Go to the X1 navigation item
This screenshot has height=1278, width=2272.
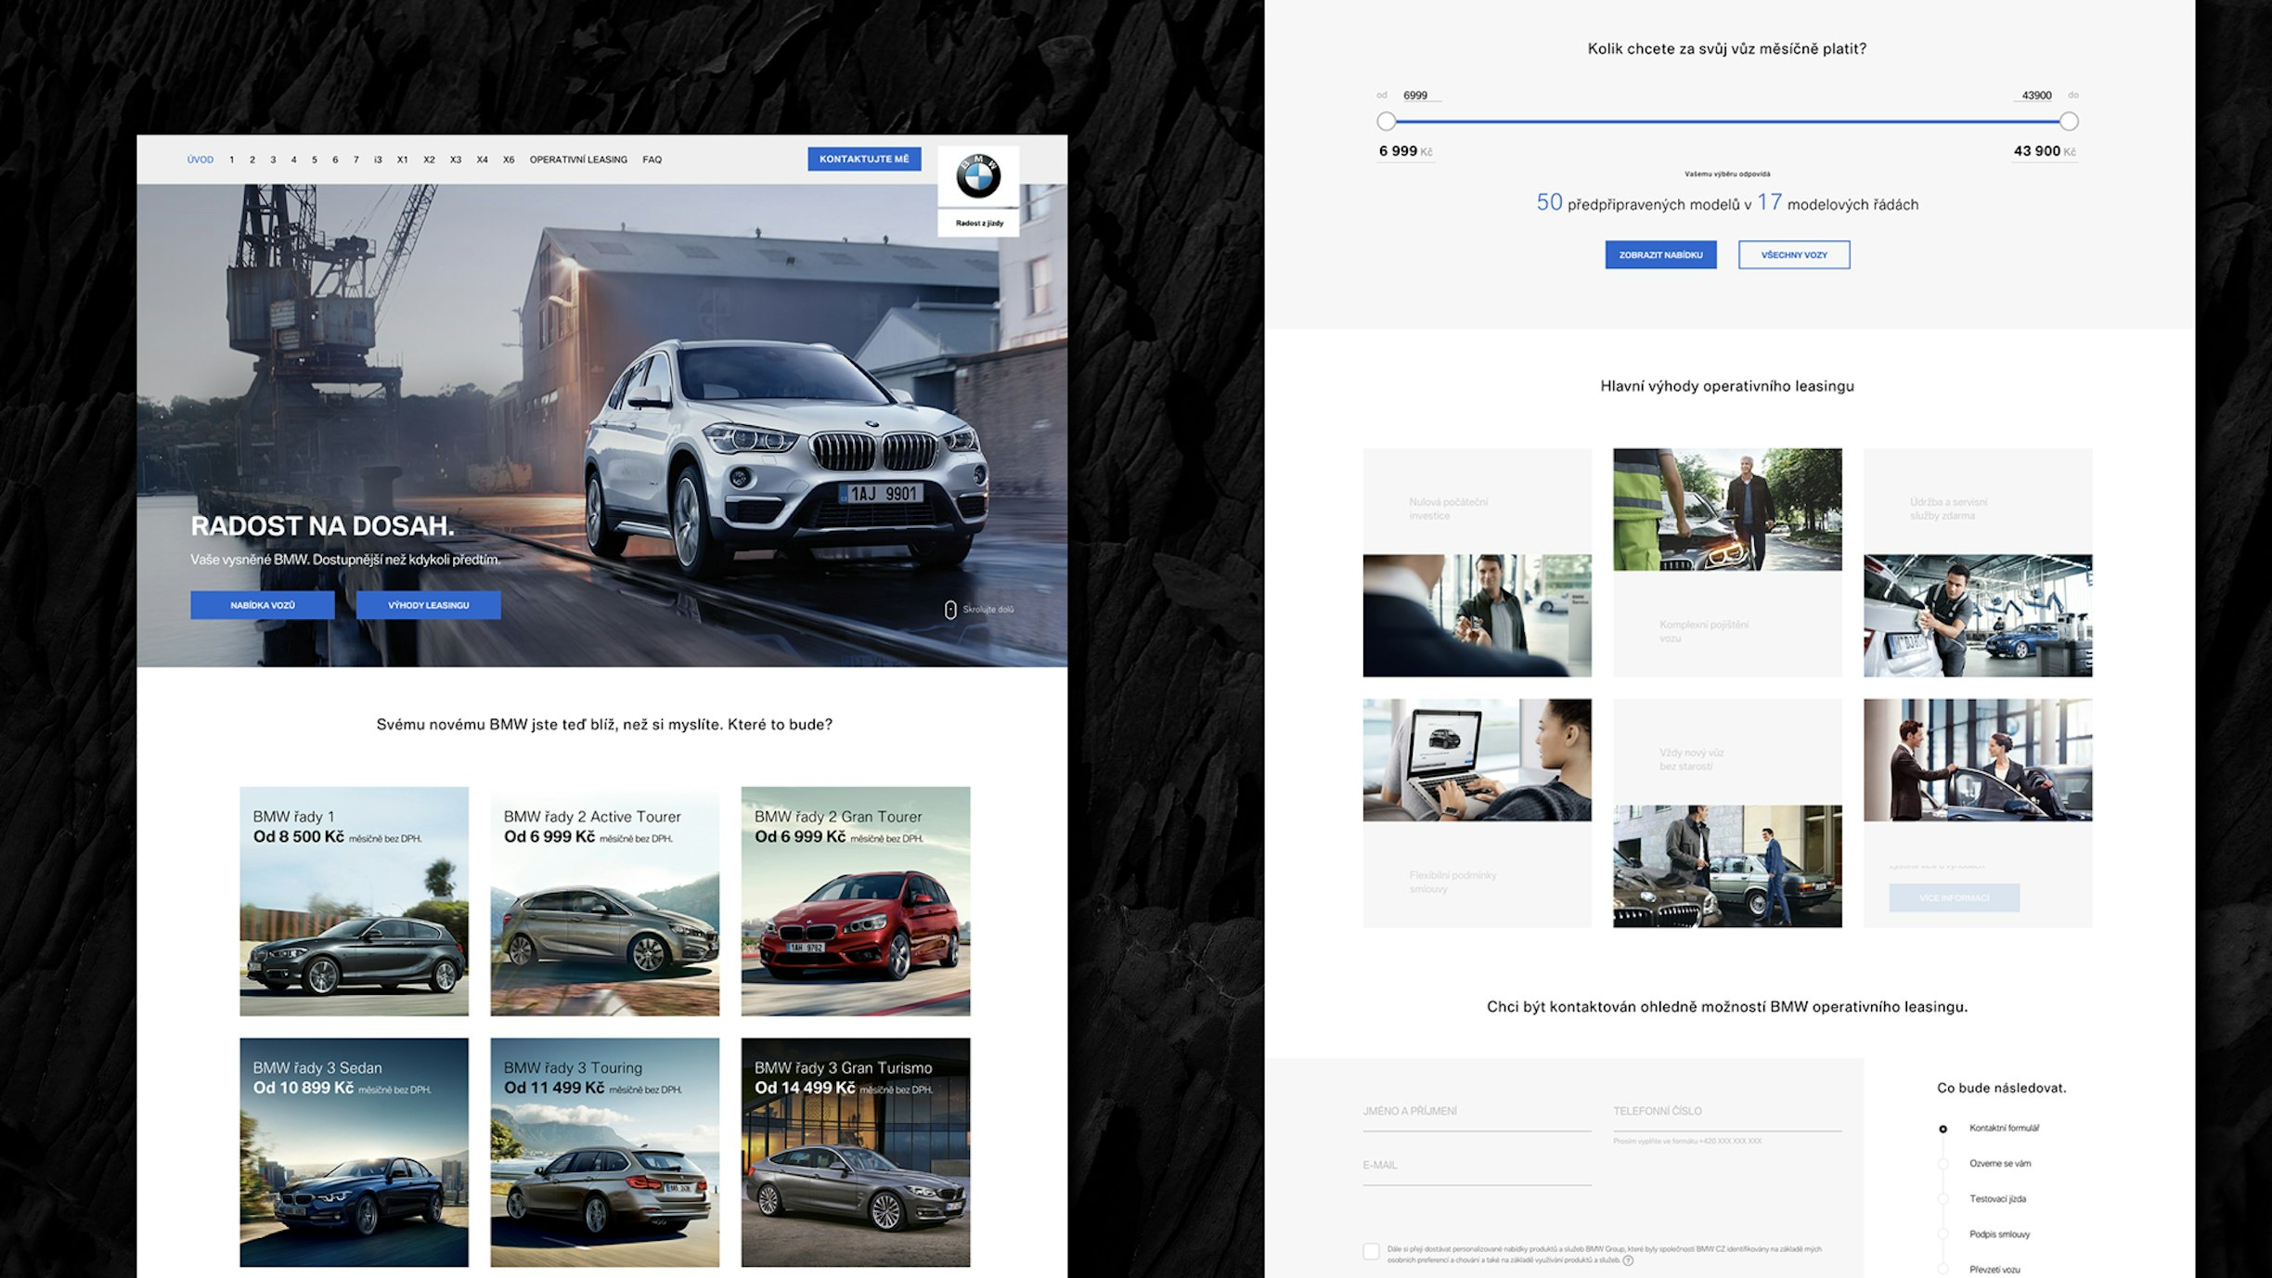pos(403,160)
